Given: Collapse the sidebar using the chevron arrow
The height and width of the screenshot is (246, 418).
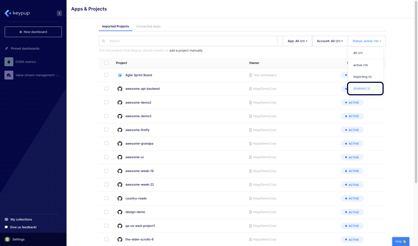Looking at the screenshot, I should coord(59,13).
